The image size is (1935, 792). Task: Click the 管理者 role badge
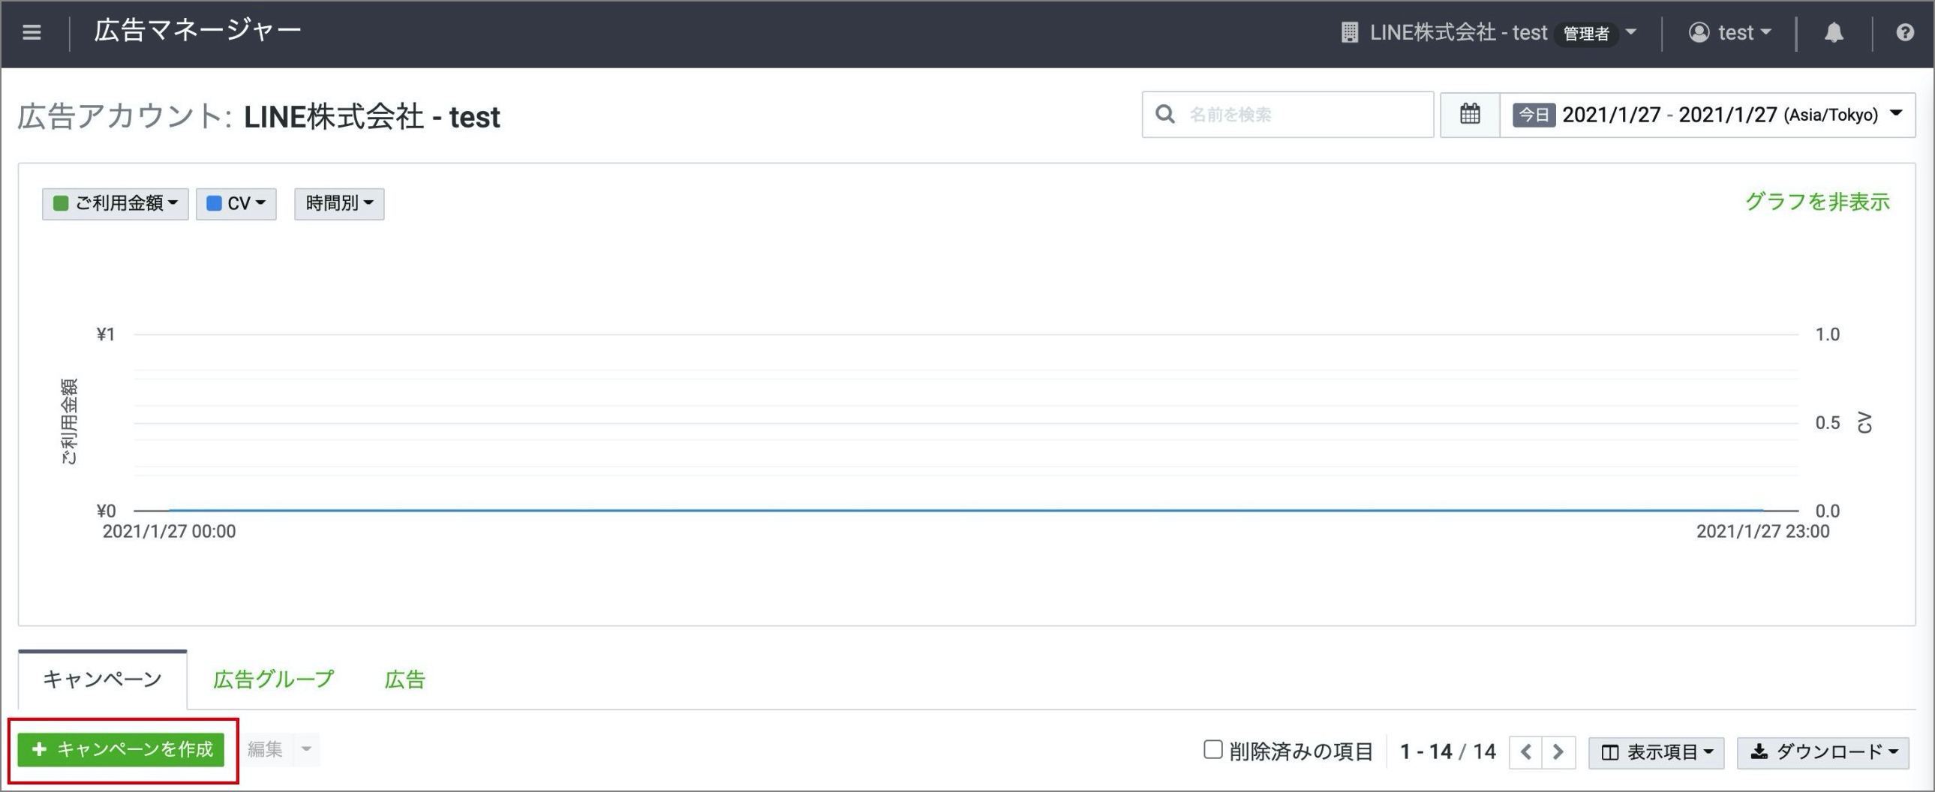tap(1585, 33)
